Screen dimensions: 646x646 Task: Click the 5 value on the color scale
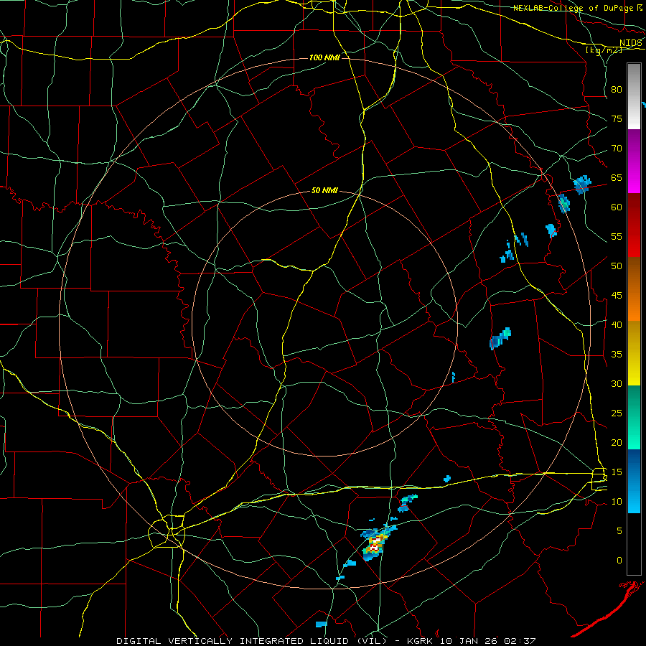(619, 530)
